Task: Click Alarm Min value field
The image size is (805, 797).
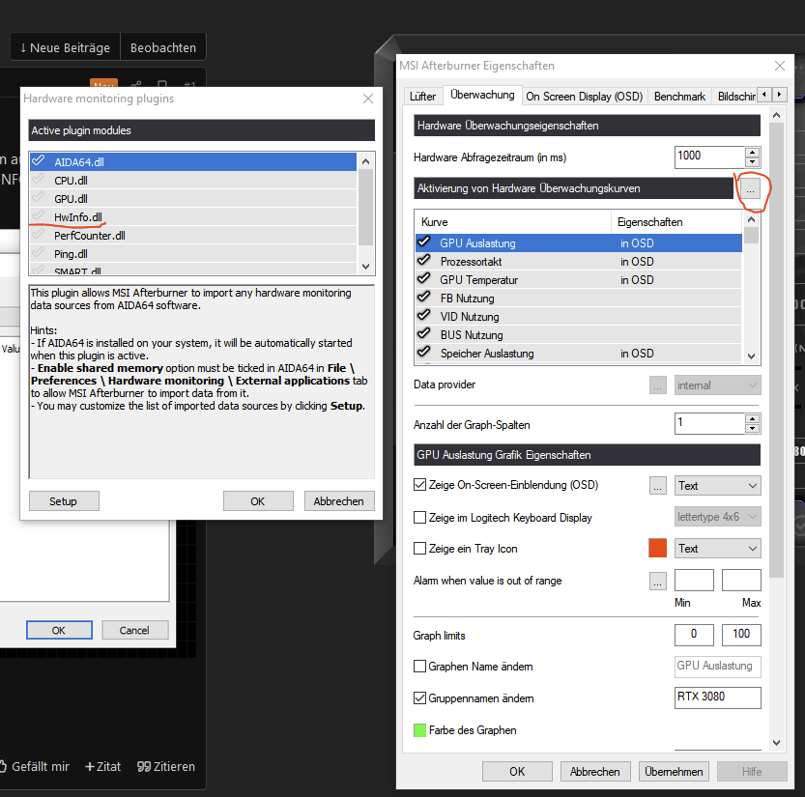Action: click(x=694, y=580)
